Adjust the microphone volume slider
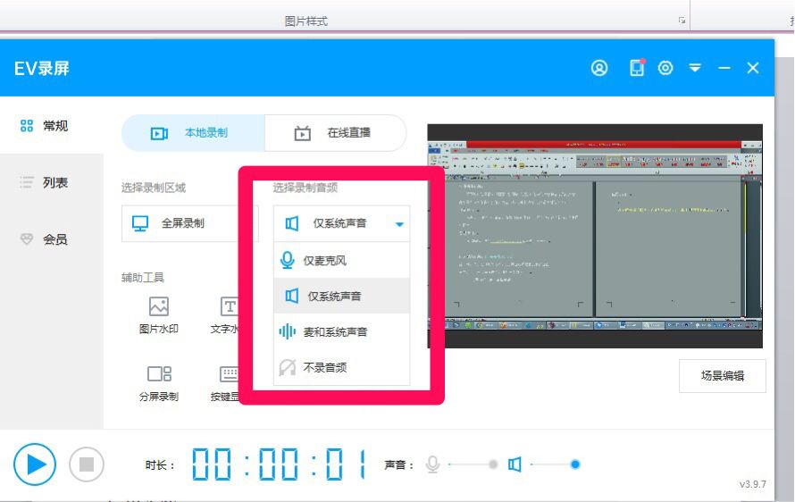795x502 pixels. [473, 464]
